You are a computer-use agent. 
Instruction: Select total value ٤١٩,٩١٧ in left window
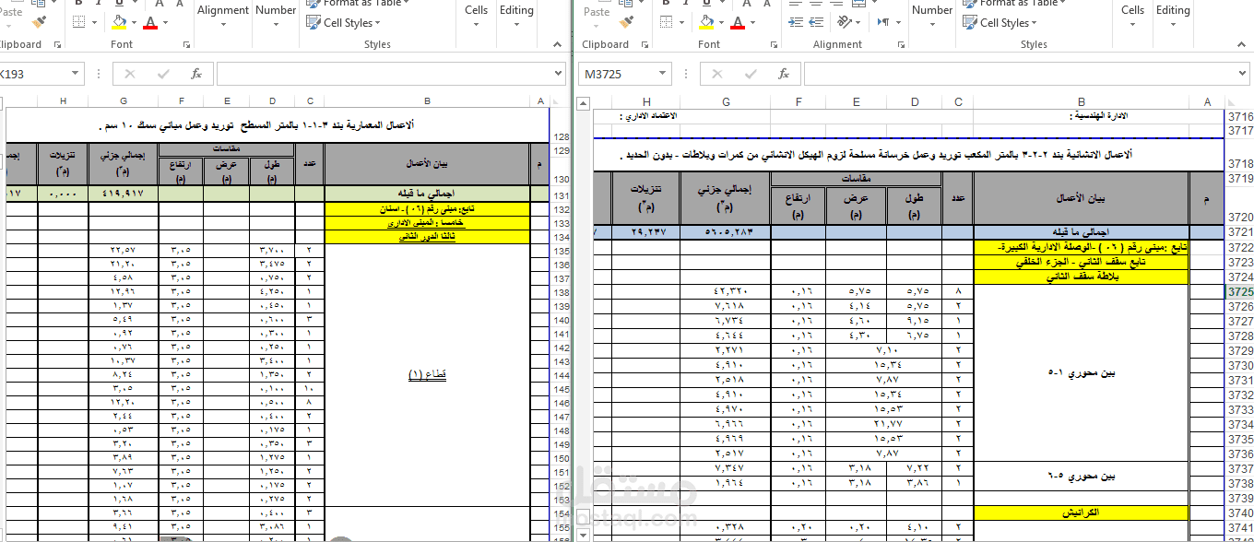pos(124,194)
